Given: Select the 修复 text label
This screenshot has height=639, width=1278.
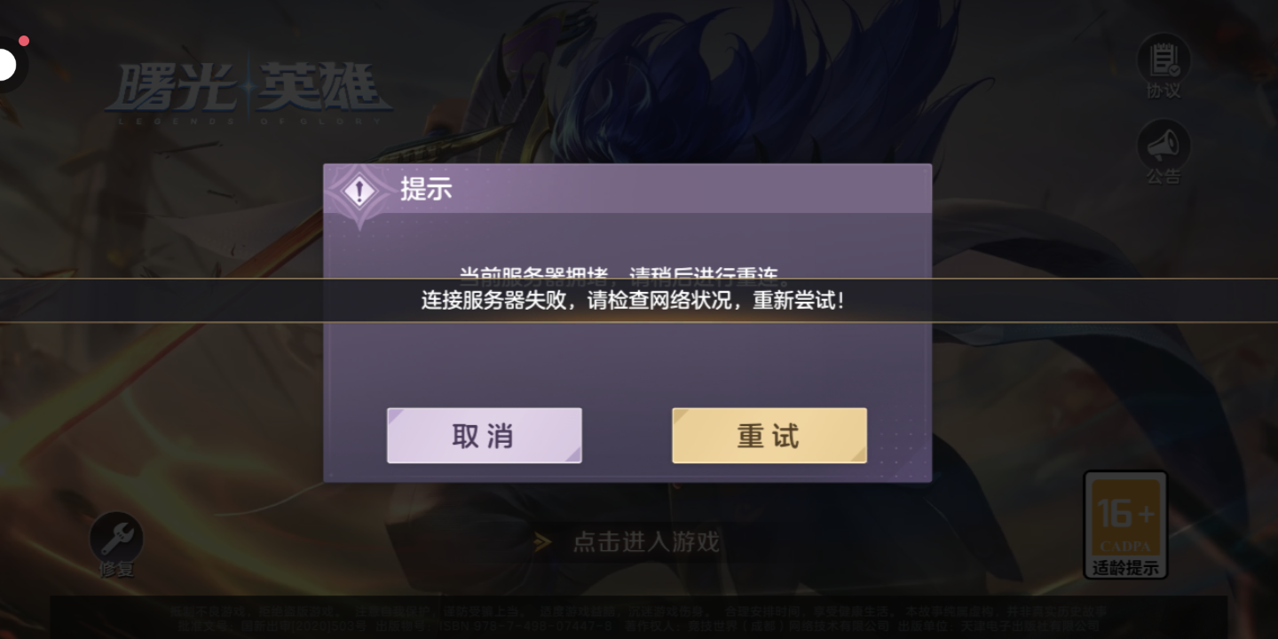Looking at the screenshot, I should [116, 570].
